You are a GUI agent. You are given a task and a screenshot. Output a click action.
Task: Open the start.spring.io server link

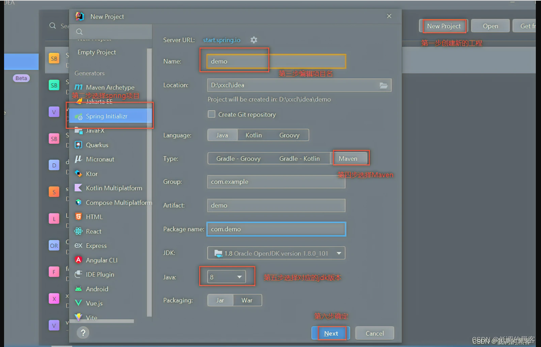[x=222, y=40]
